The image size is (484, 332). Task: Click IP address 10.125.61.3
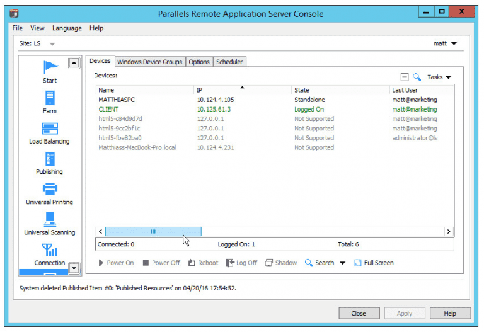click(214, 109)
